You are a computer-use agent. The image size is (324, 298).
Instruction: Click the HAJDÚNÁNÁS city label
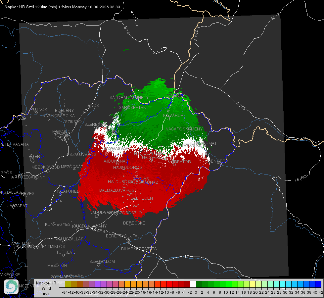pyautogui.click(x=114, y=161)
